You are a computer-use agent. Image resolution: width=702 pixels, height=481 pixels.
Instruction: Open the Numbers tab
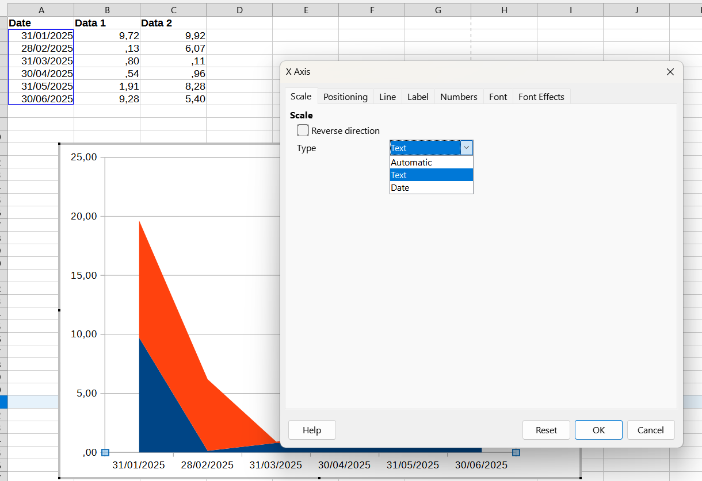459,97
